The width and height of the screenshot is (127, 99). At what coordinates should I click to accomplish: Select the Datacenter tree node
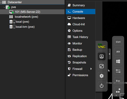32,2
